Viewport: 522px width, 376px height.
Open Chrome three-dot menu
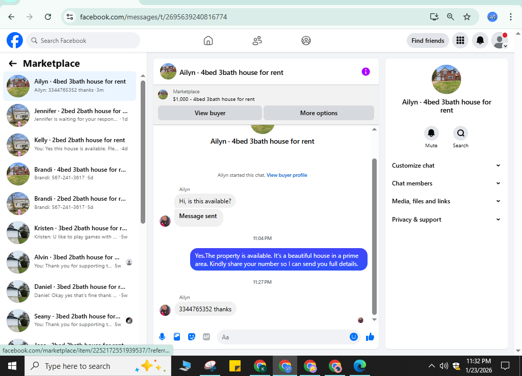pyautogui.click(x=510, y=17)
